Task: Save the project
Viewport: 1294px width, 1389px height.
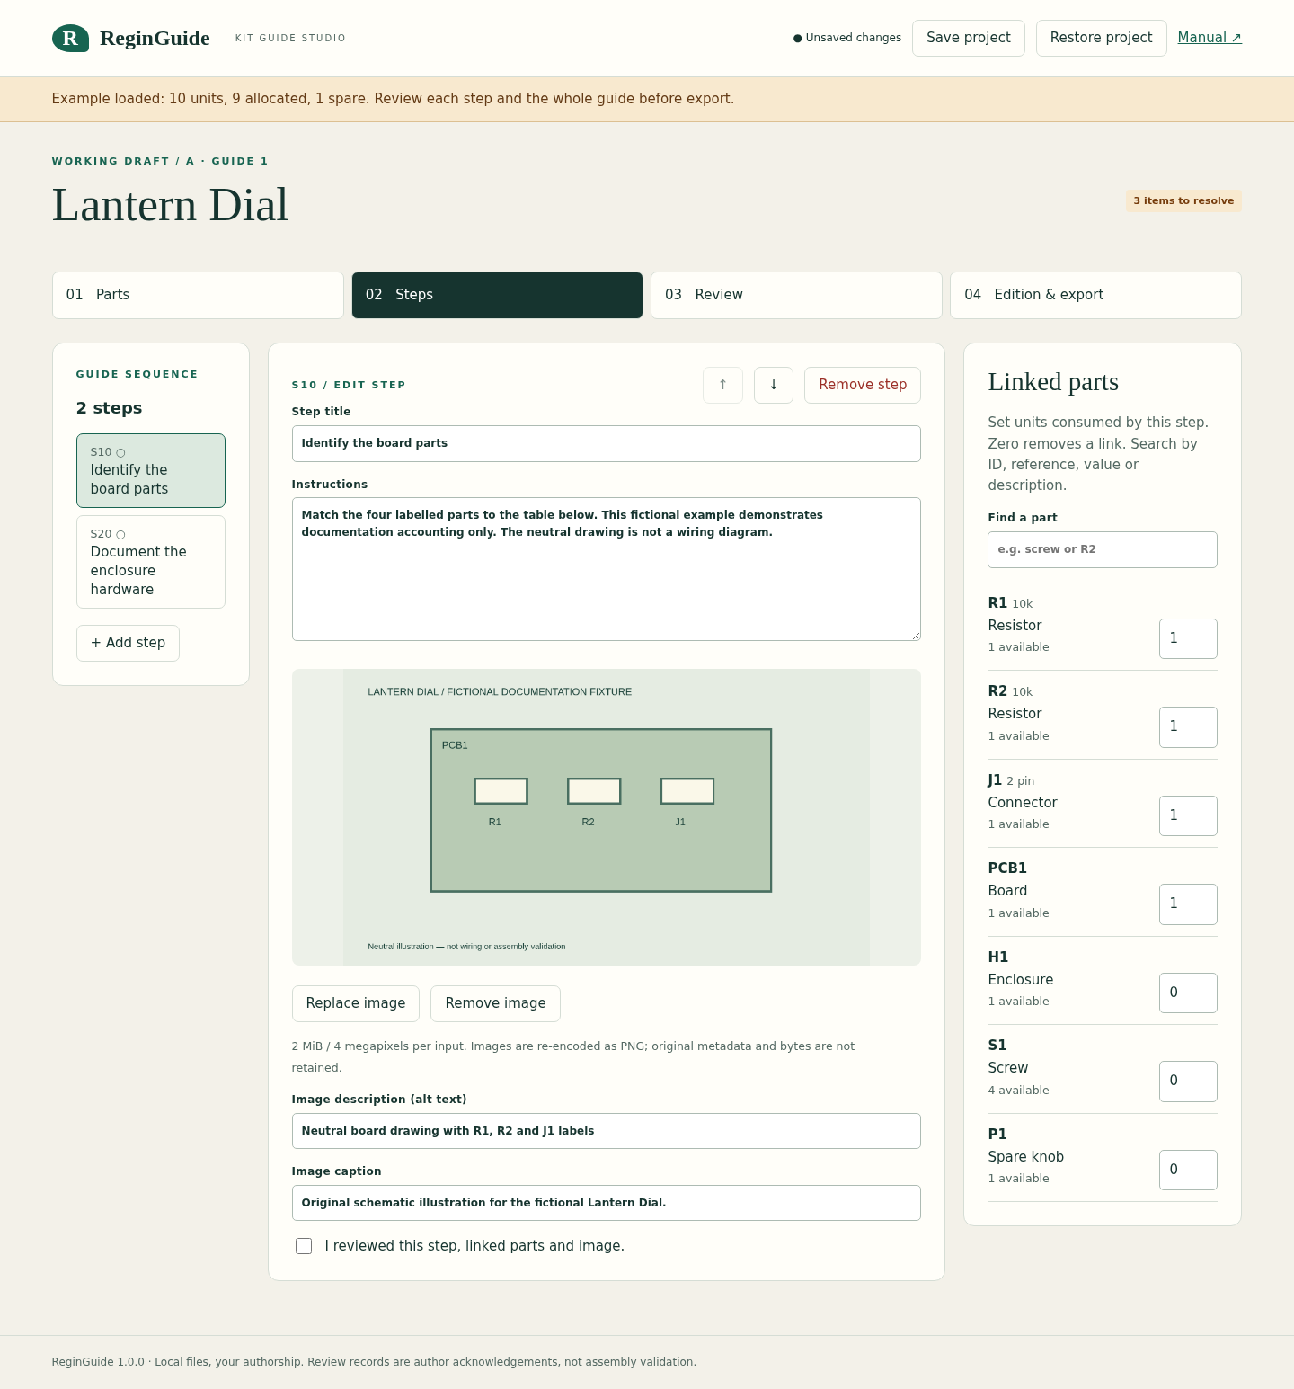Action: pos(969,38)
